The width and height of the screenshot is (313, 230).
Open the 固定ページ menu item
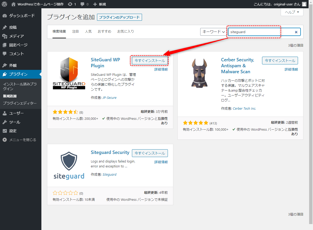[21, 45]
